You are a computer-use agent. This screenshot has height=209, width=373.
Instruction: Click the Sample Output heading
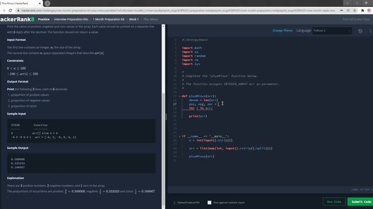point(17,148)
